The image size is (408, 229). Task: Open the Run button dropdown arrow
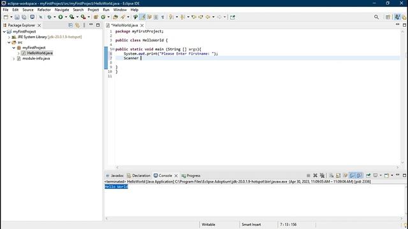(66, 17)
